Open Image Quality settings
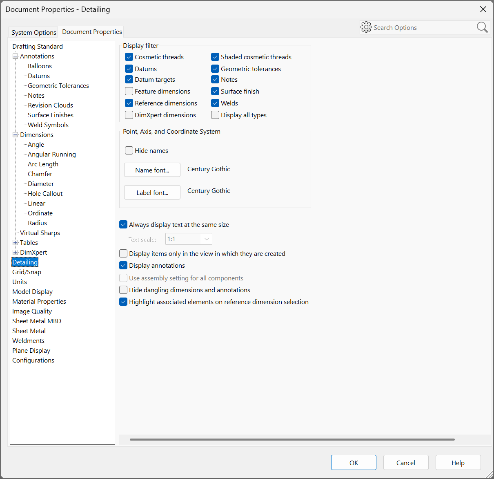The width and height of the screenshot is (494, 479). (x=32, y=311)
